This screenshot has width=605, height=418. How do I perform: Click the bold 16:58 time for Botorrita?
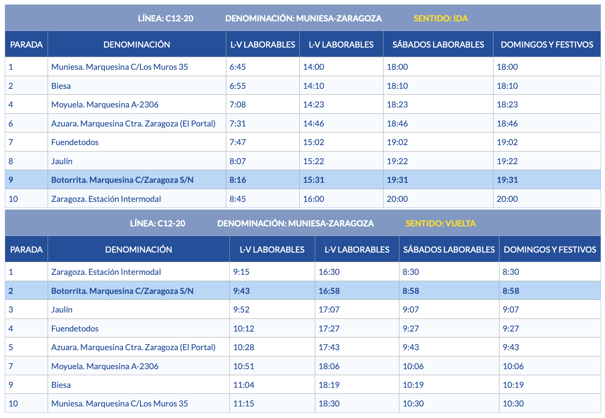[x=329, y=291]
